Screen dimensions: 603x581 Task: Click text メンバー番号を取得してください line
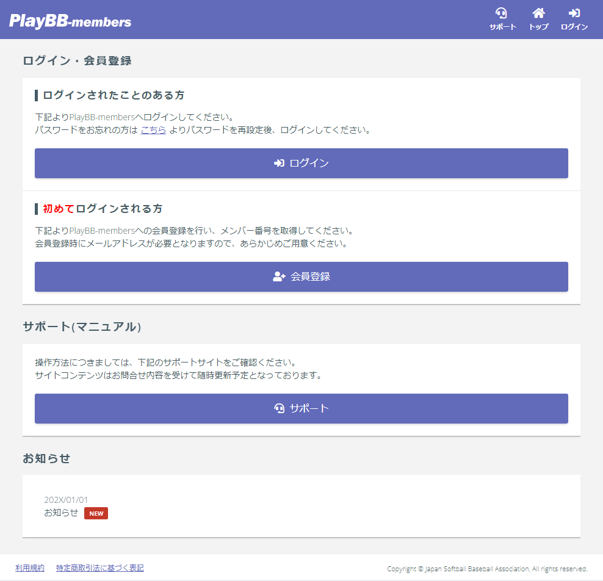click(x=195, y=231)
